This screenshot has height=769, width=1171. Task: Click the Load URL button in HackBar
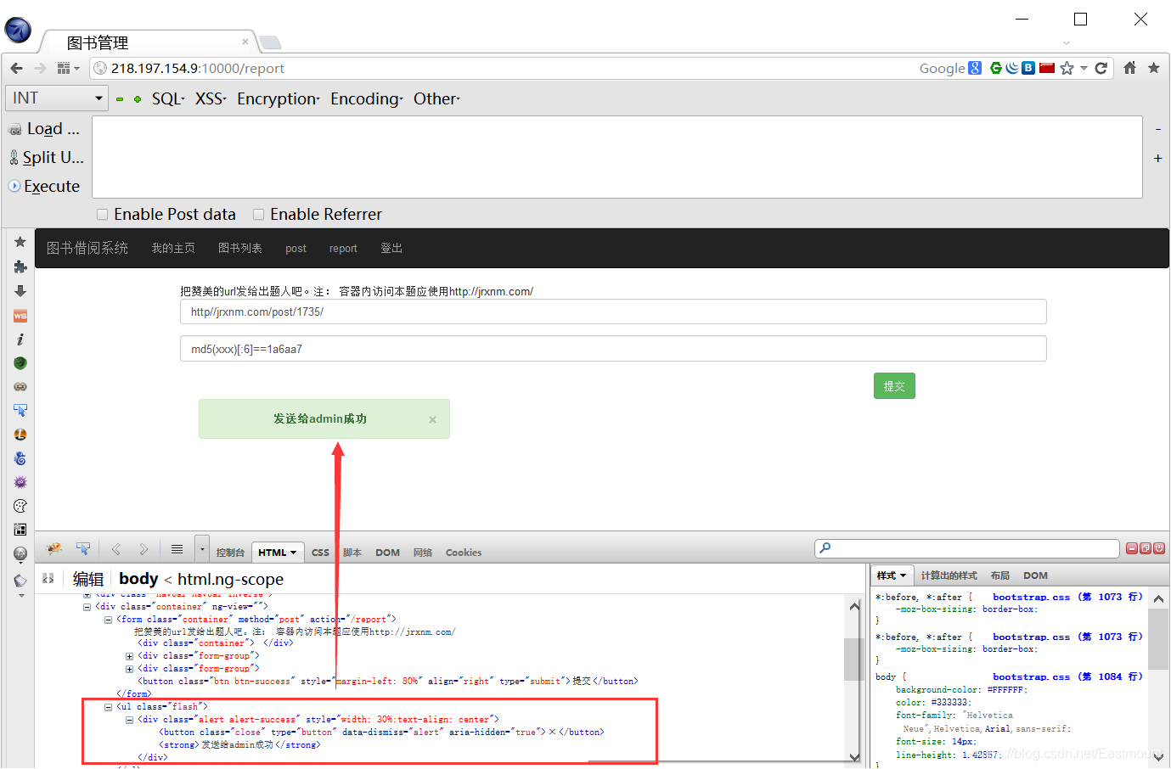(x=44, y=129)
